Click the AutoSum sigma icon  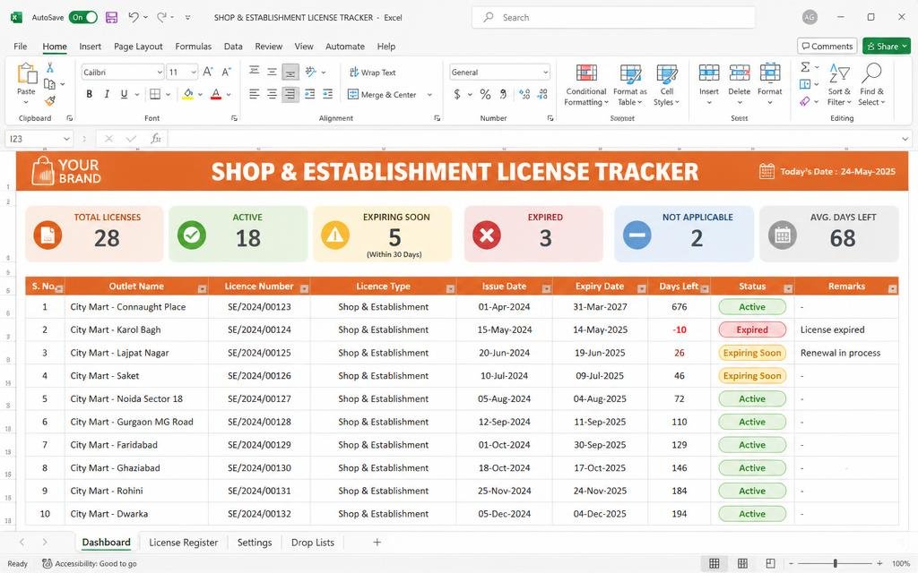(806, 66)
